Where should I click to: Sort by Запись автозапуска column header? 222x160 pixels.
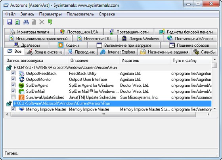point(36,61)
